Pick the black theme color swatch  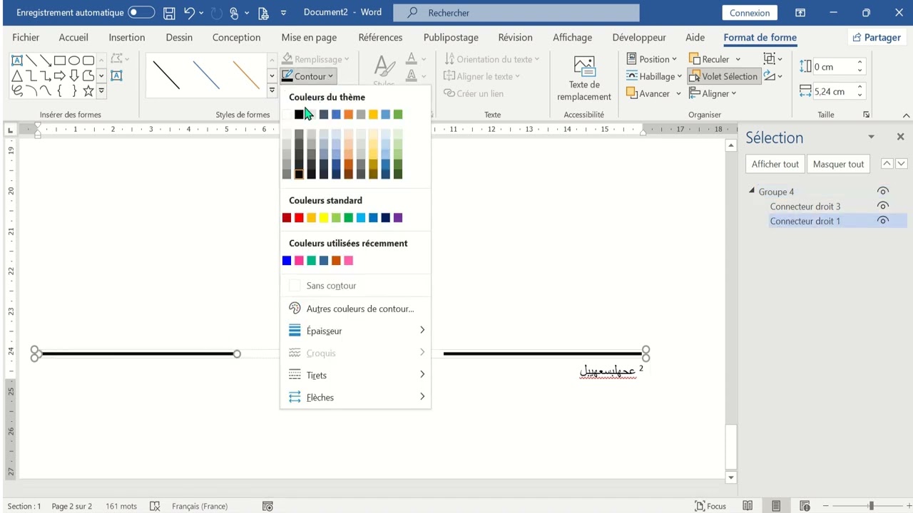(299, 114)
